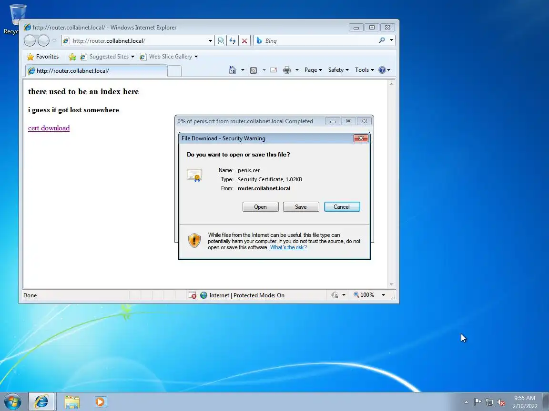This screenshot has width=549, height=411.
Task: Launch Windows Media Player from the taskbar
Action: tap(100, 402)
